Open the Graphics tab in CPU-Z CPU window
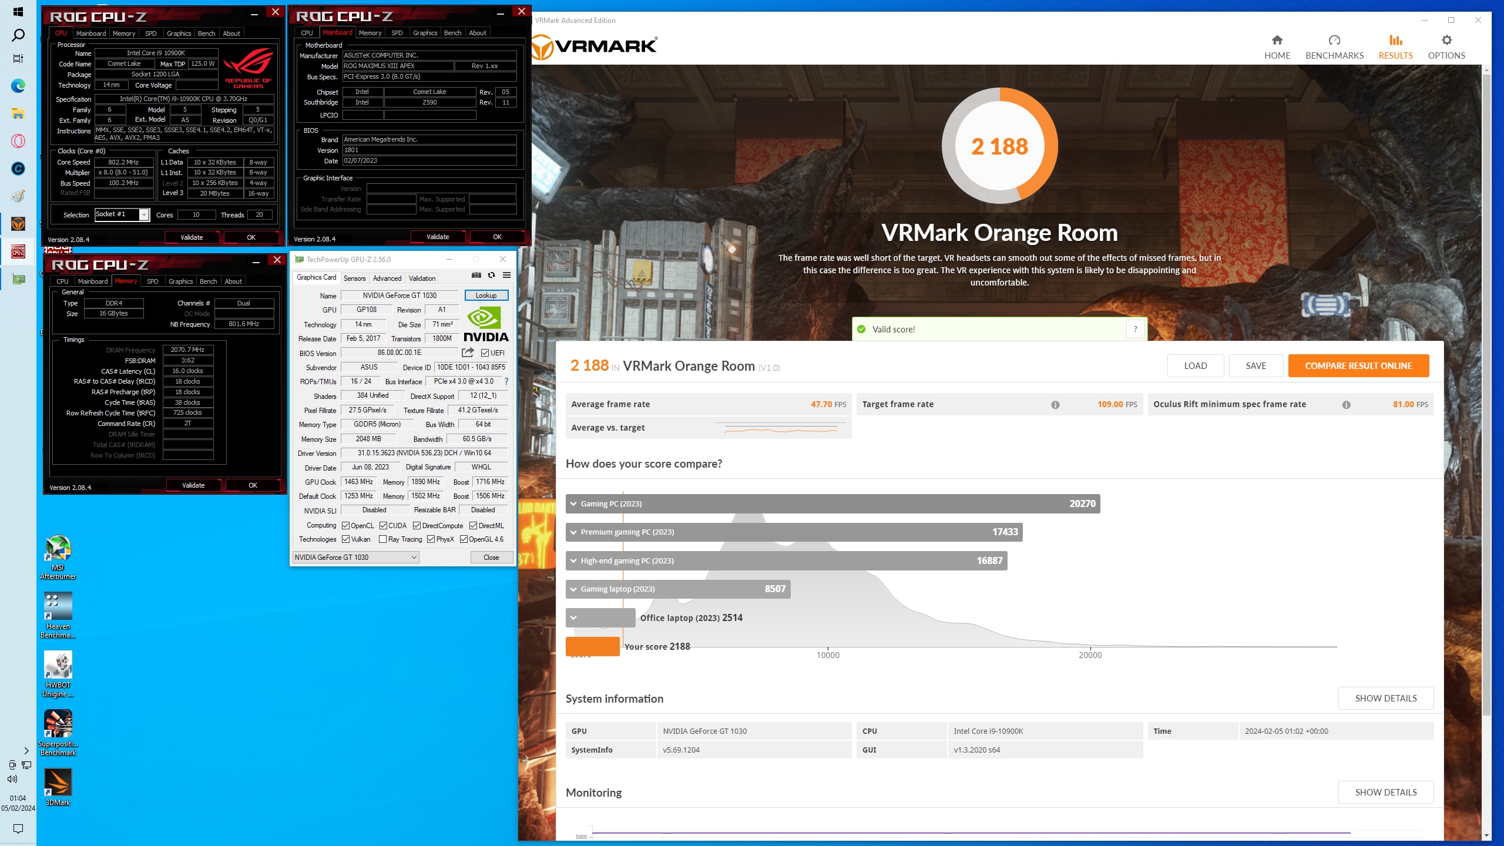The height and width of the screenshot is (846, 1504). [179, 33]
